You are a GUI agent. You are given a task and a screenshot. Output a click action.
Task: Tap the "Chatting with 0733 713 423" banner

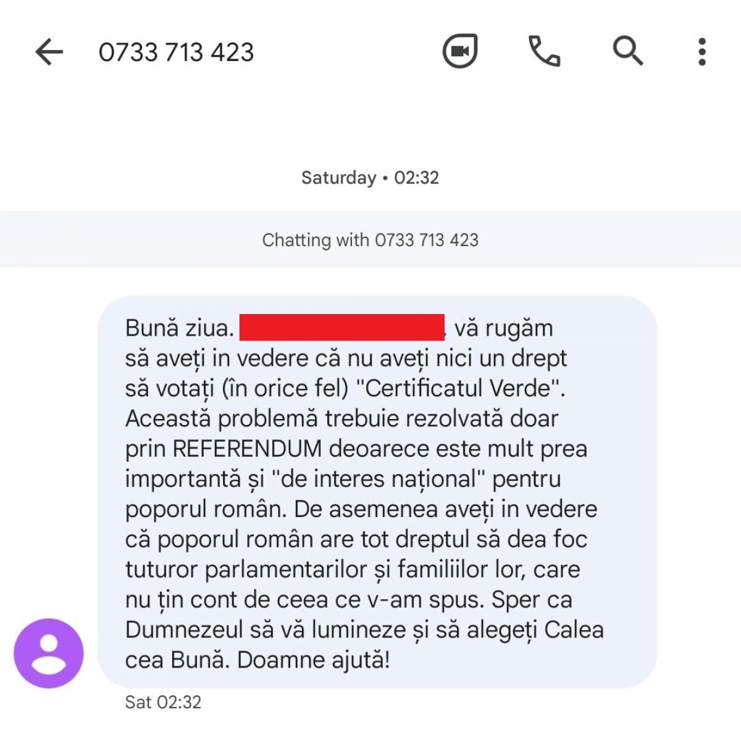(371, 239)
